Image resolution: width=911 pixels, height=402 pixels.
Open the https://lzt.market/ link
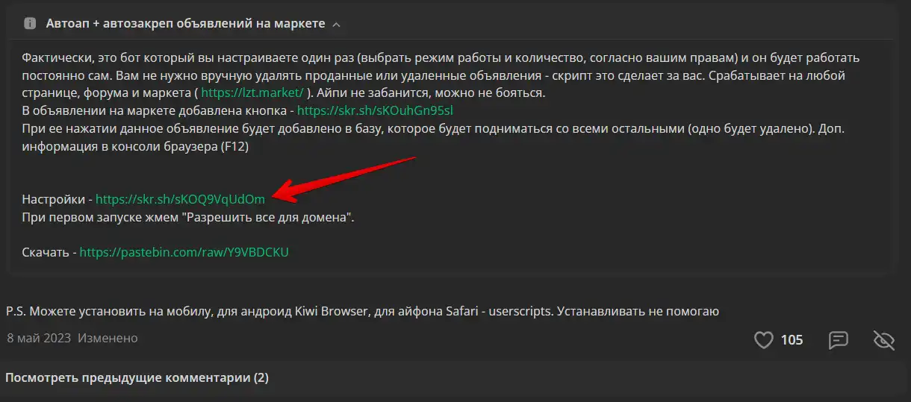click(x=252, y=92)
